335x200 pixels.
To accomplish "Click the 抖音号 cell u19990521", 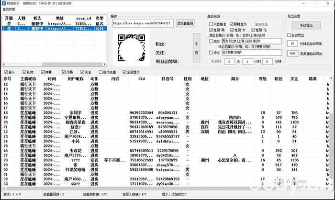I will [167, 132].
